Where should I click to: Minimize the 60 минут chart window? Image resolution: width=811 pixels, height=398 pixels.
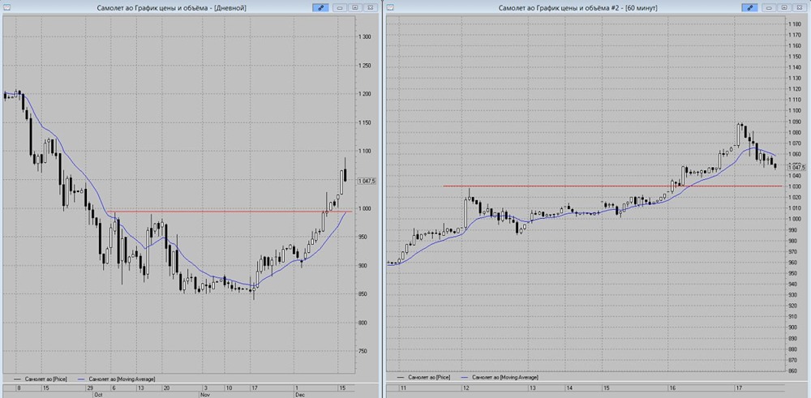(x=770, y=8)
